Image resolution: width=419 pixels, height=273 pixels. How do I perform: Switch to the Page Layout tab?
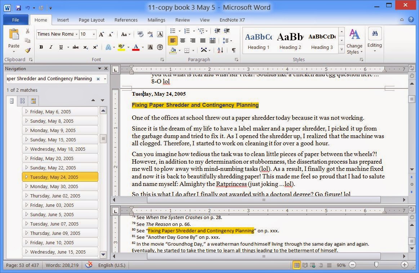click(92, 20)
